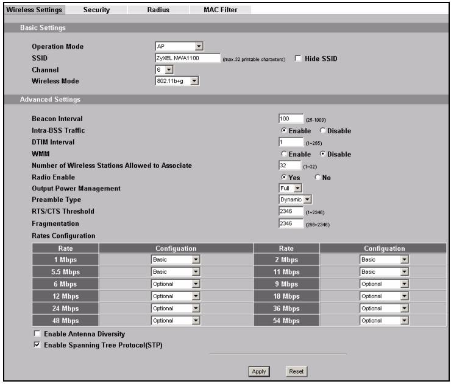Open the 1 Mbps rate configuration dropdown
Screen dimensions: 451x384
tap(176, 260)
